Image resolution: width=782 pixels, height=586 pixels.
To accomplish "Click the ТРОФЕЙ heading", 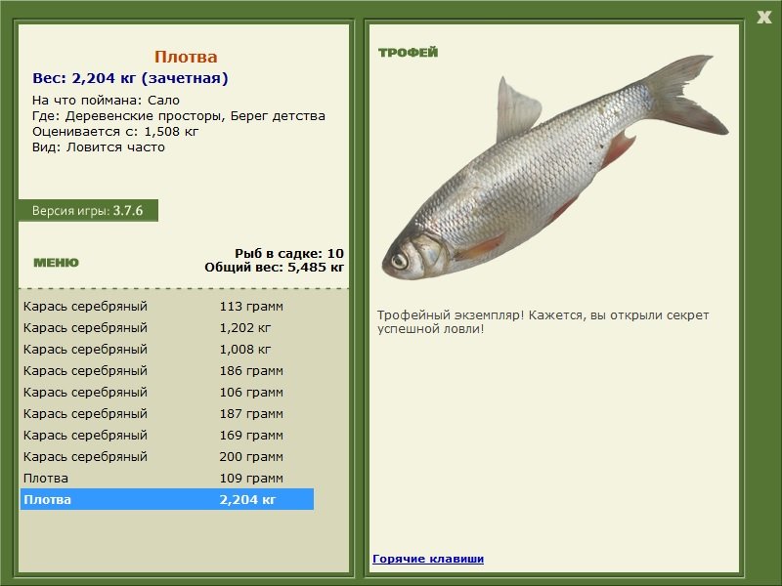I will pyautogui.click(x=408, y=53).
